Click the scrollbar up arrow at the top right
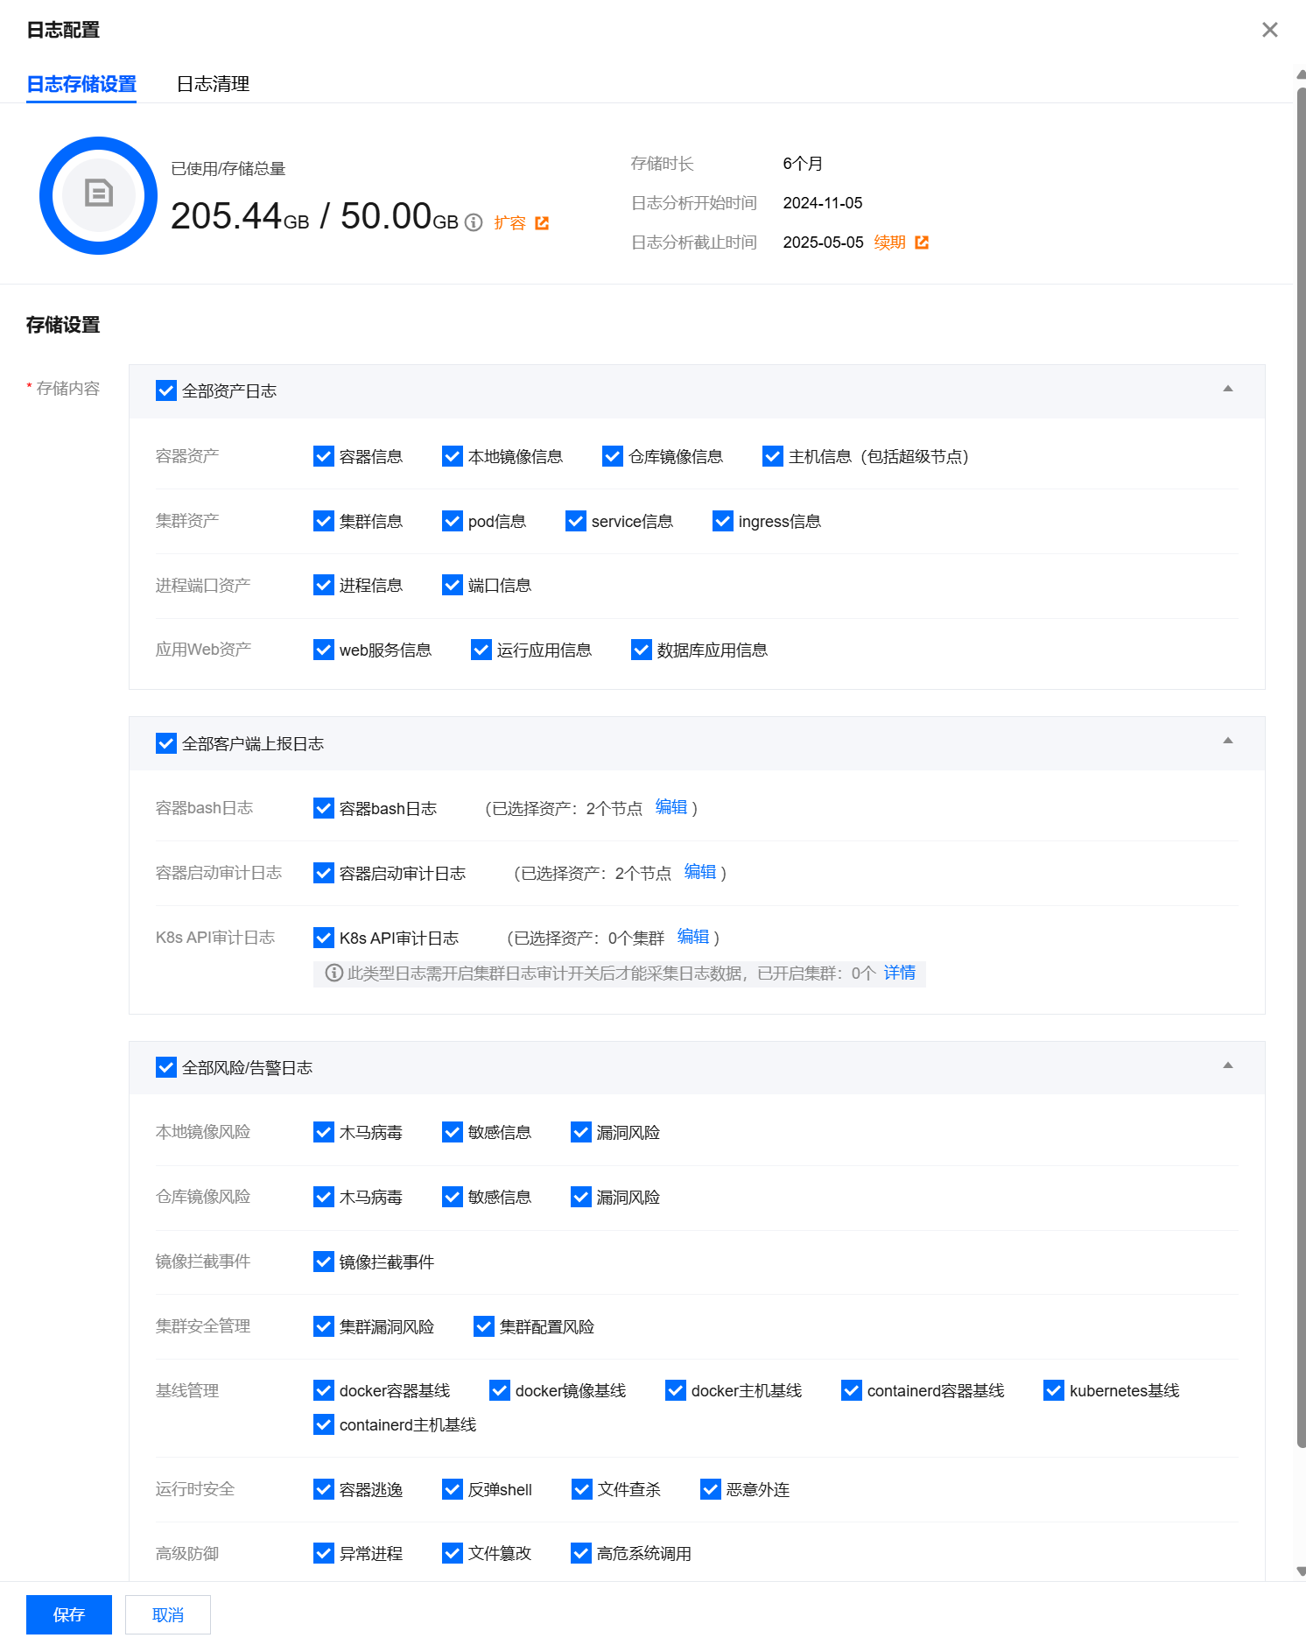The height and width of the screenshot is (1645, 1306). (x=1301, y=75)
